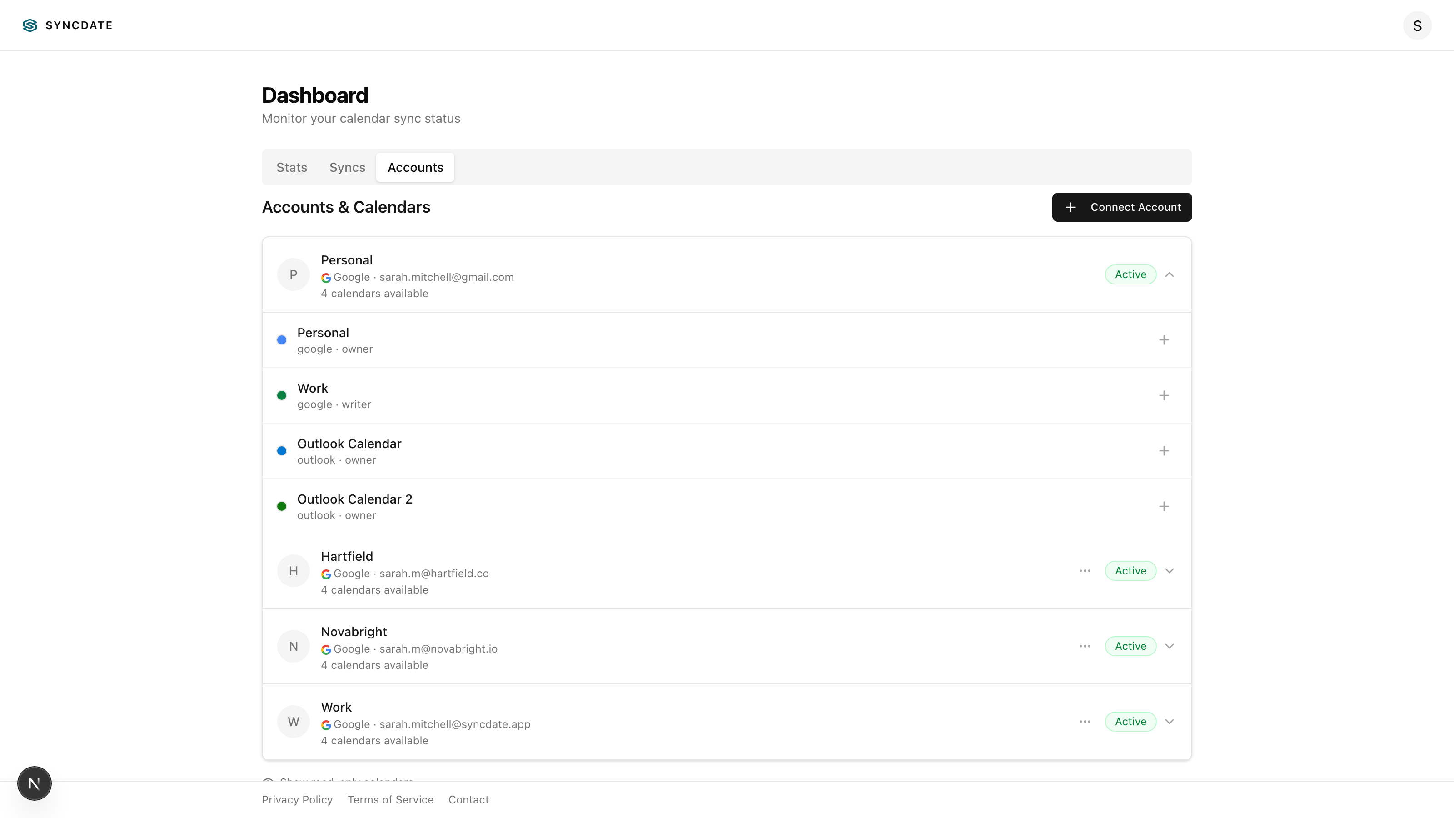This screenshot has width=1454, height=818.
Task: Expand the Hartfield account details
Action: 1170,571
